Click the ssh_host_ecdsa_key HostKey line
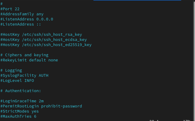 click(x=44, y=39)
